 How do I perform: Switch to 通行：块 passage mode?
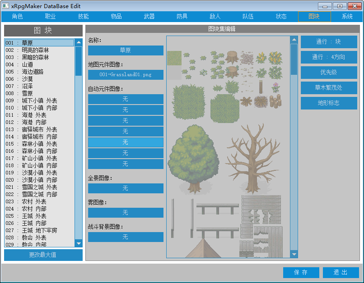[329, 42]
